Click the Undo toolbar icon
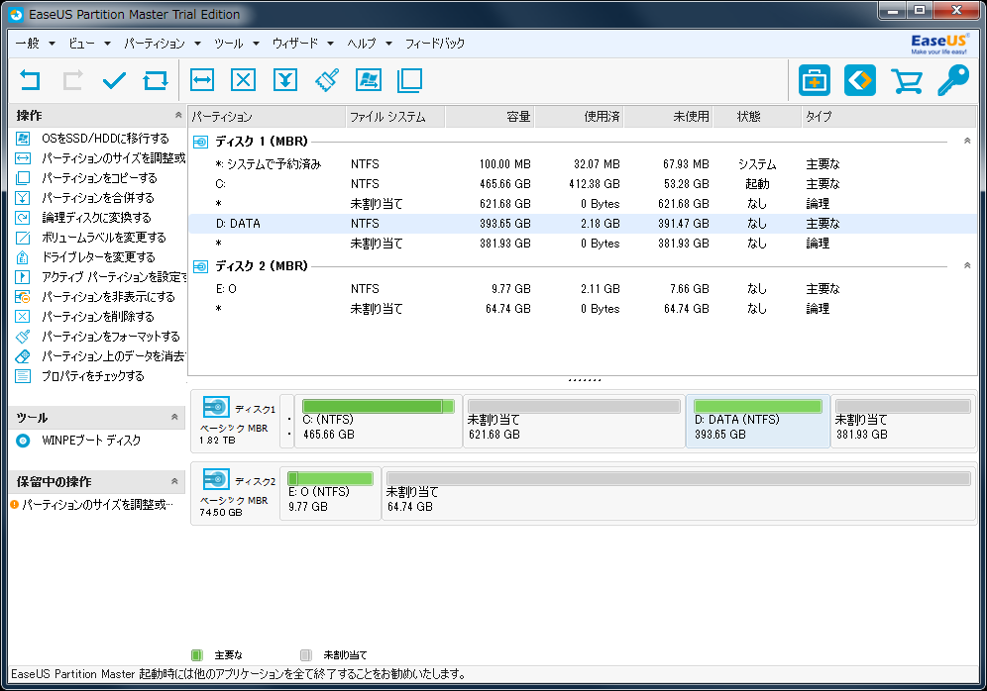987x691 pixels. pos(30,80)
